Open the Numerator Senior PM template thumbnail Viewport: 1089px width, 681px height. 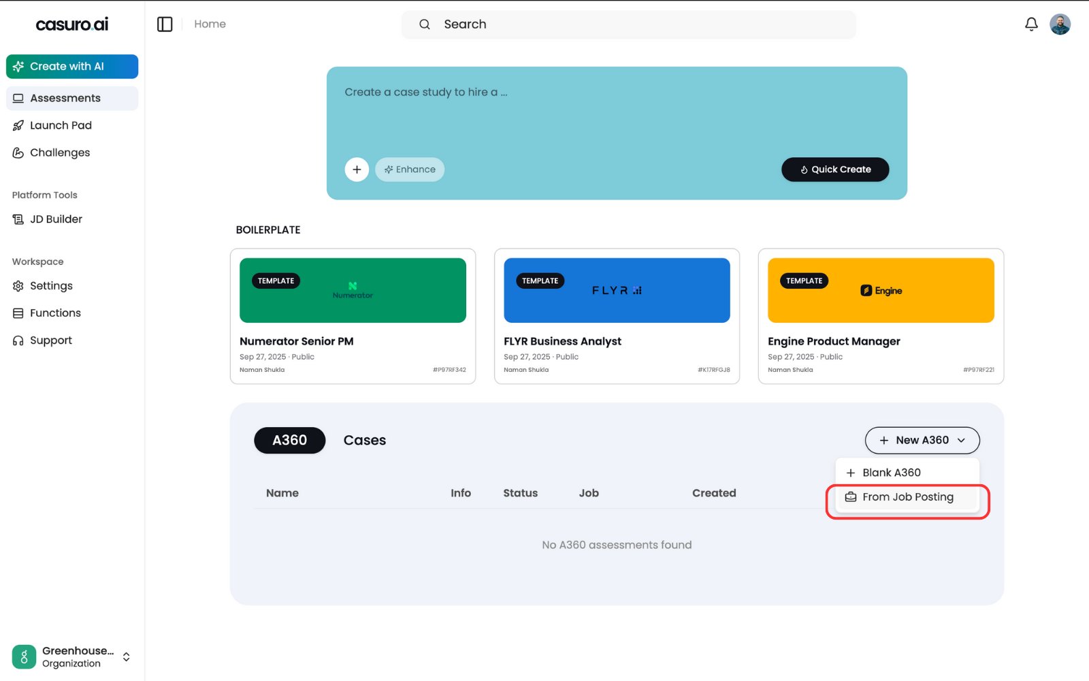click(353, 290)
